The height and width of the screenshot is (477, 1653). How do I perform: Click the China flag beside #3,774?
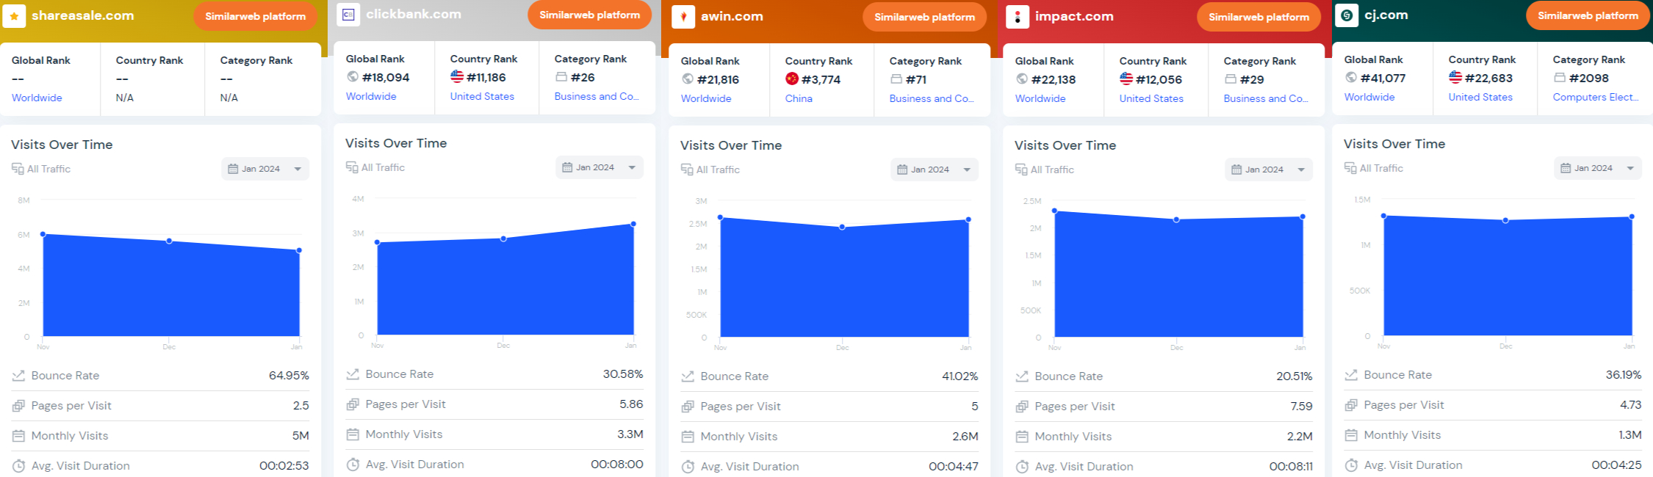point(792,79)
